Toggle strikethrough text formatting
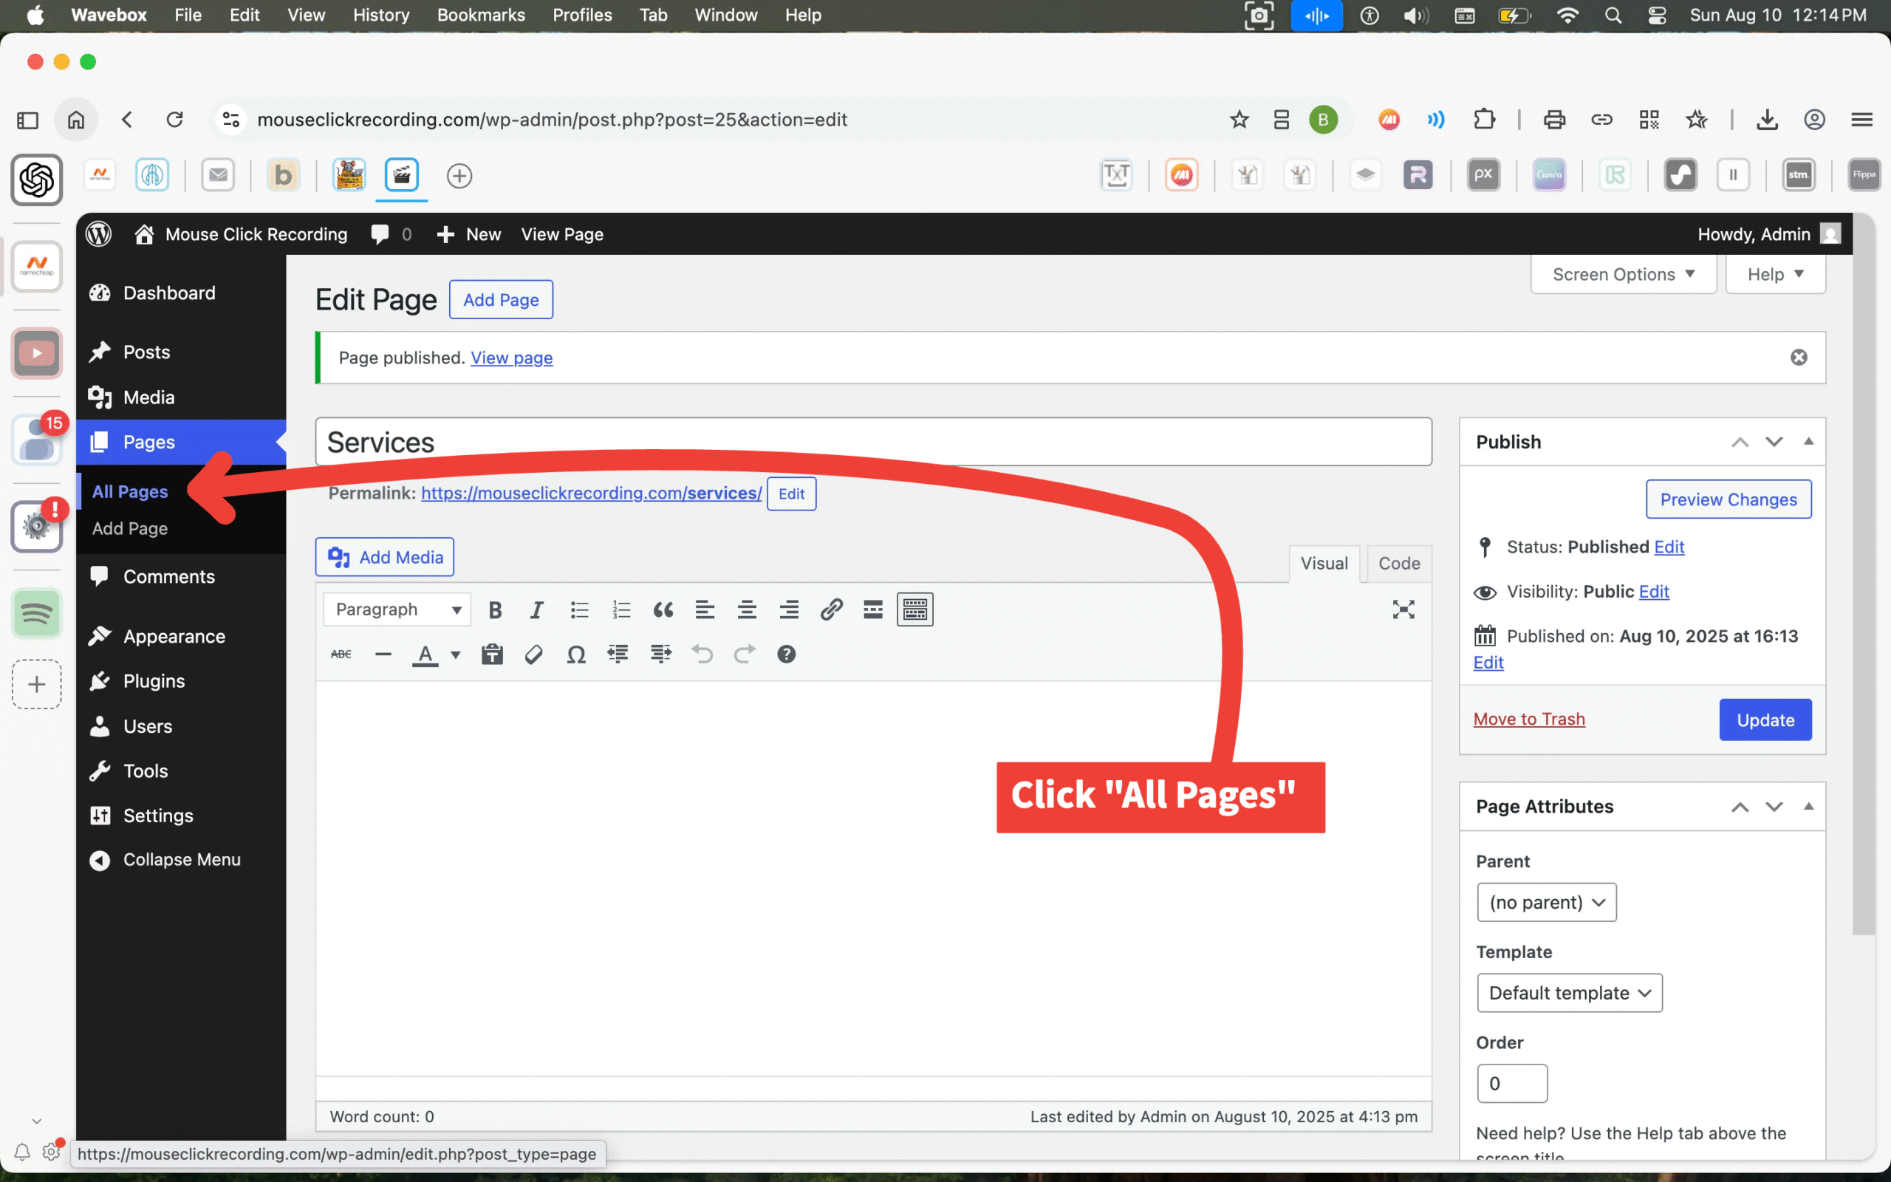Screen dimensions: 1891x1182 click(x=341, y=655)
